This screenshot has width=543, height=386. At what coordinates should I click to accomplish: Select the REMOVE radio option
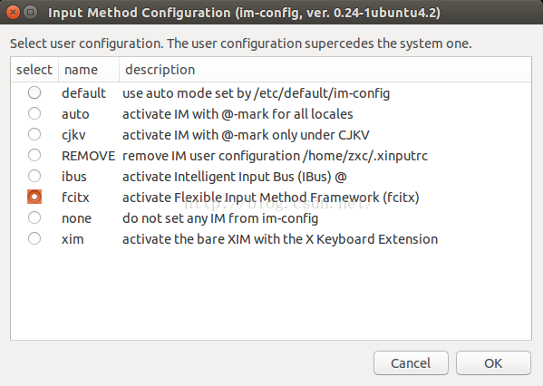(x=34, y=155)
